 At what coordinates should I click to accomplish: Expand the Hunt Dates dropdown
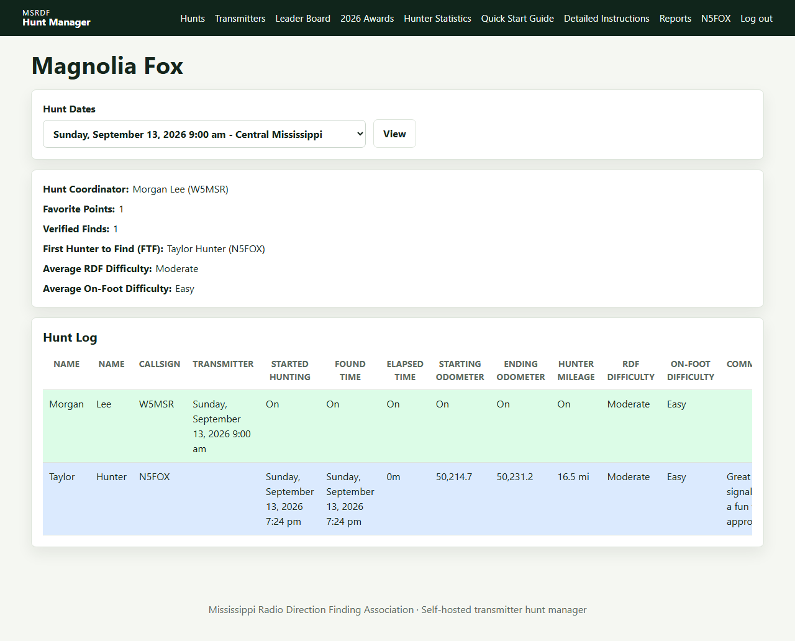(204, 134)
